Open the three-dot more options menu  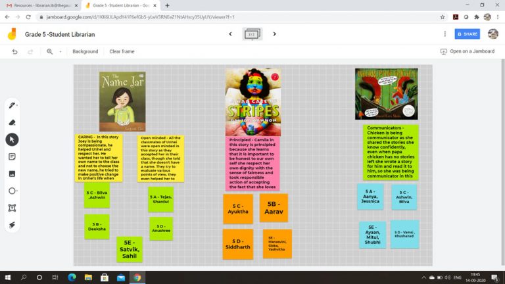click(x=445, y=34)
